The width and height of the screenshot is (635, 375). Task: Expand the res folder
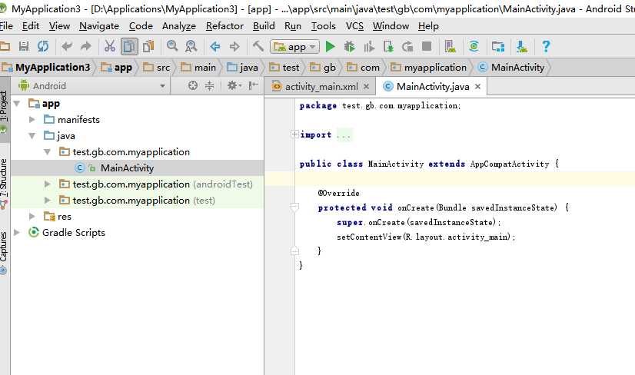click(32, 216)
